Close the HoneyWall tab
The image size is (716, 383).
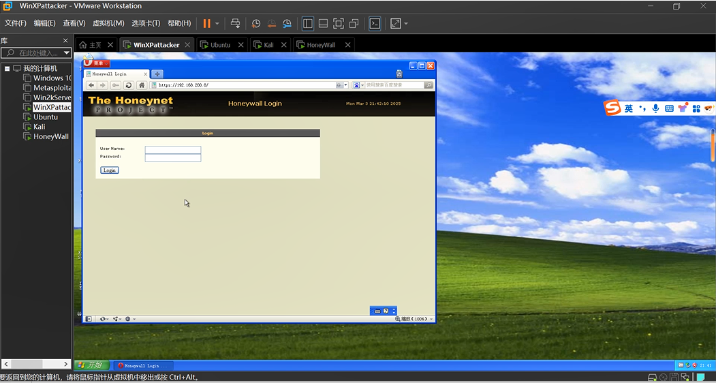coord(348,45)
